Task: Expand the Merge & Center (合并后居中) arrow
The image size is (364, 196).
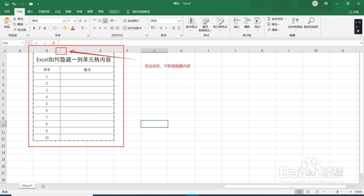Action: coord(145,28)
